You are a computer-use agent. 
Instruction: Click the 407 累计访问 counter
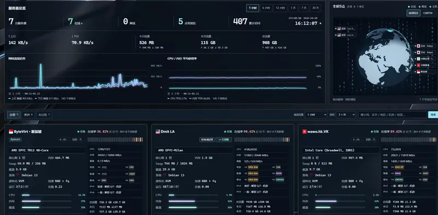point(247,21)
